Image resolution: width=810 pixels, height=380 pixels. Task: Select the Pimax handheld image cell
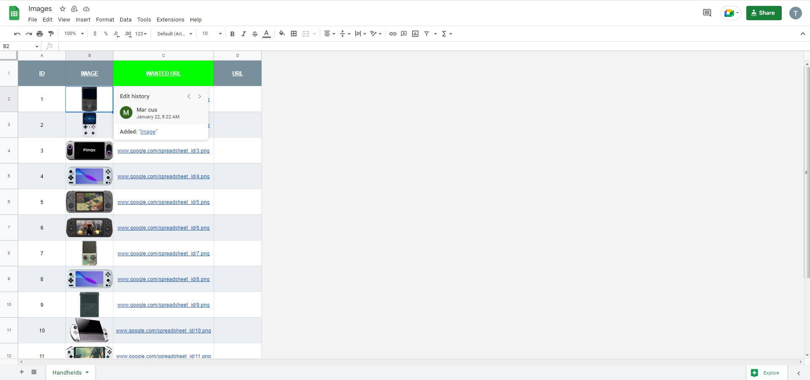(89, 150)
